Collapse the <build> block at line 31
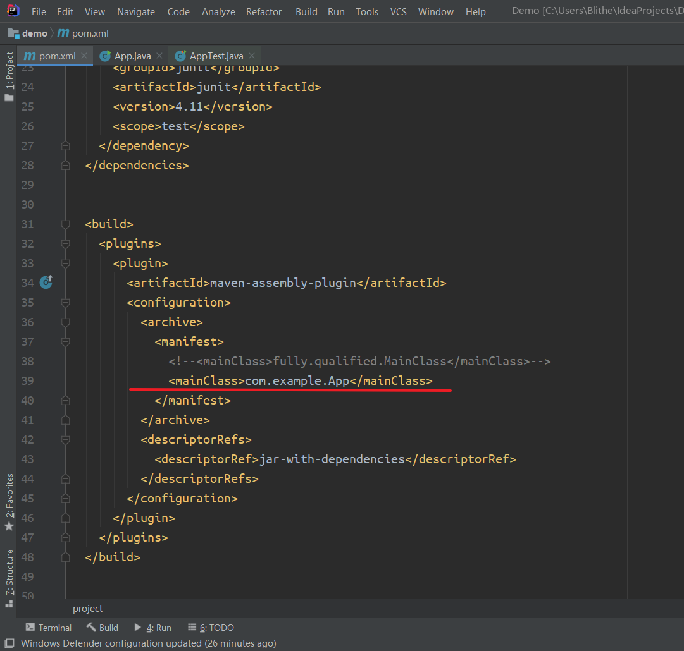The image size is (684, 651). 65,224
